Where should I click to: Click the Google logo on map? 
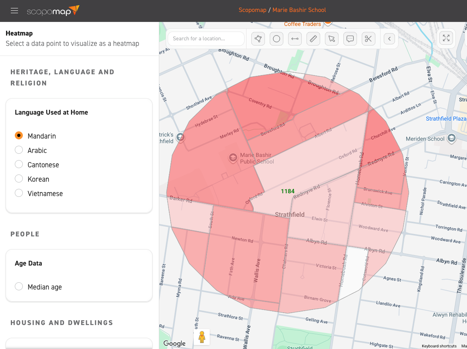[174, 343]
